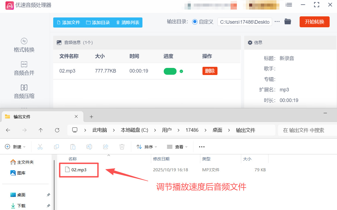Click the fullscreen icon in title bar

[317, 5]
